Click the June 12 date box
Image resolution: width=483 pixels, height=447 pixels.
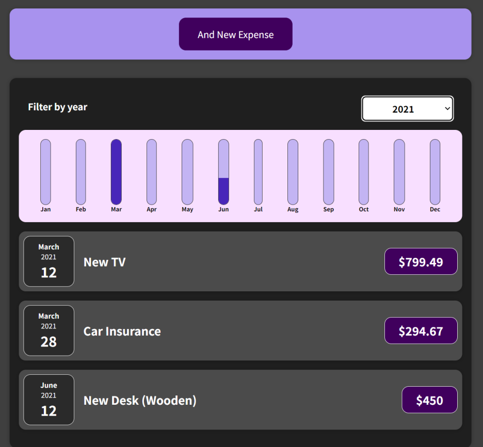[x=49, y=400]
